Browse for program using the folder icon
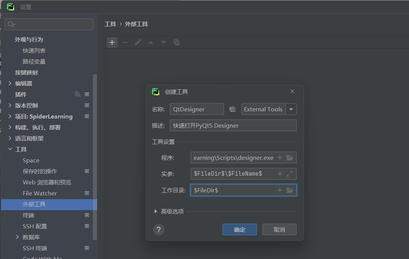Image resolution: width=409 pixels, height=259 pixels. point(290,158)
